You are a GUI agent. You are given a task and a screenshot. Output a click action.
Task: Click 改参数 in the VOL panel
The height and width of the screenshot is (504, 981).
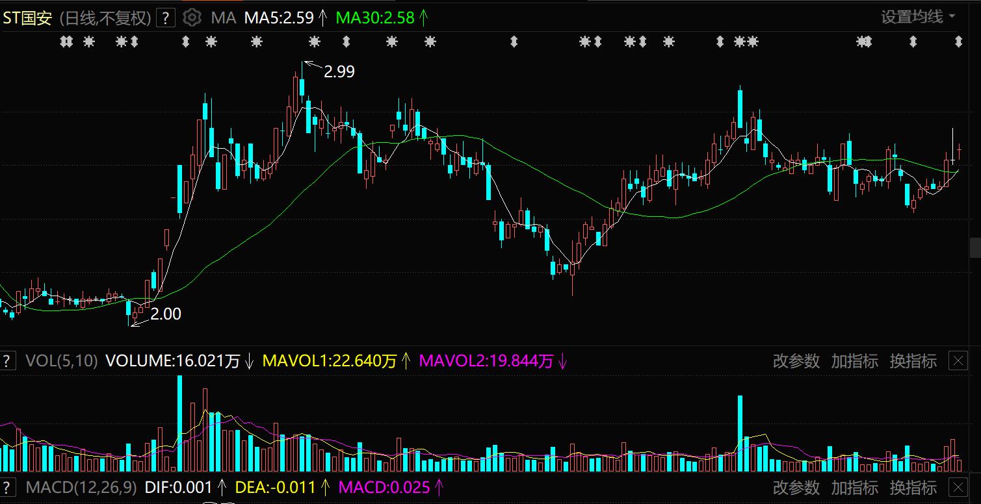(x=796, y=361)
